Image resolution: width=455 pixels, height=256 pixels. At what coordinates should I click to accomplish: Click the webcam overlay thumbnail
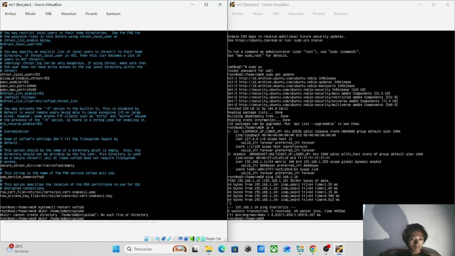[x=409, y=230]
